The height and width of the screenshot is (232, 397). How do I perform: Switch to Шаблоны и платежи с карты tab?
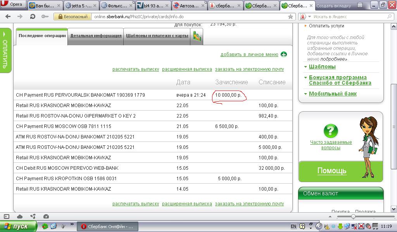pyautogui.click(x=157, y=36)
